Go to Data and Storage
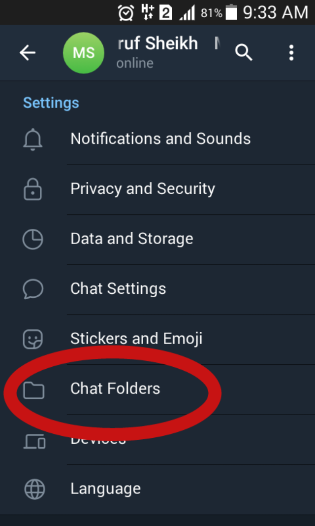The image size is (315, 526). [x=132, y=239]
